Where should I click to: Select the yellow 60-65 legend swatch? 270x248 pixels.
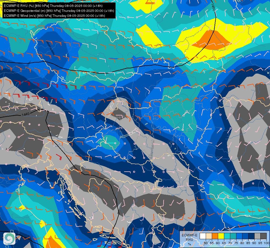click(221, 236)
